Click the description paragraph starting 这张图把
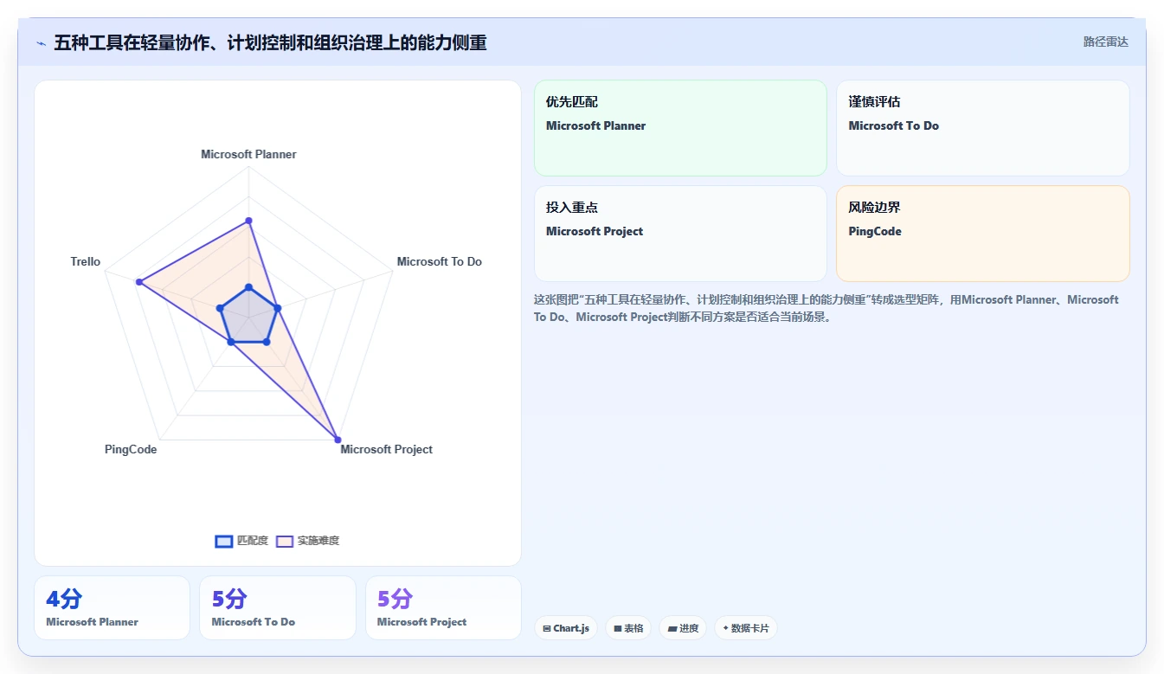Viewport: 1164px width, 674px height. click(x=826, y=308)
